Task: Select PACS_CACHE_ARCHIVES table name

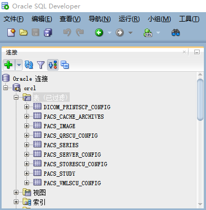Action: click(73, 117)
